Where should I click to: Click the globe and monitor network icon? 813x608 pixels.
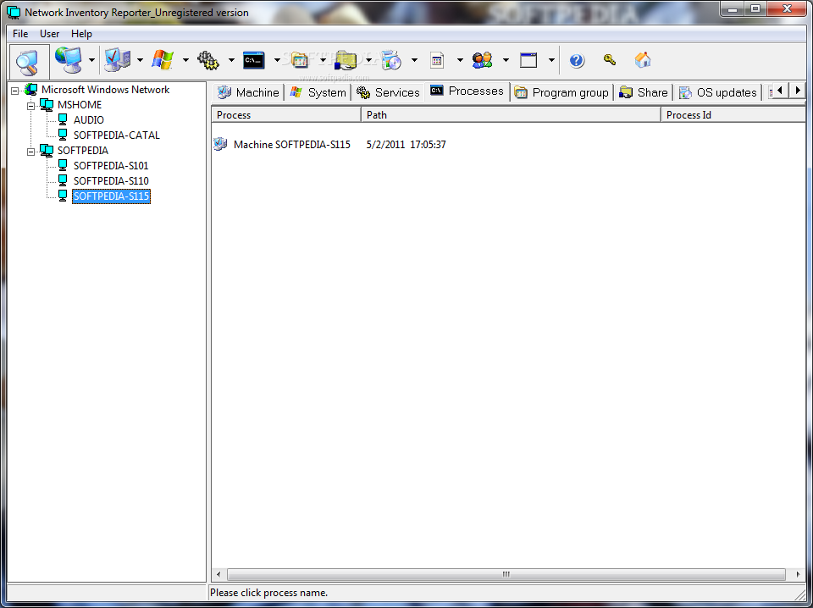[69, 60]
